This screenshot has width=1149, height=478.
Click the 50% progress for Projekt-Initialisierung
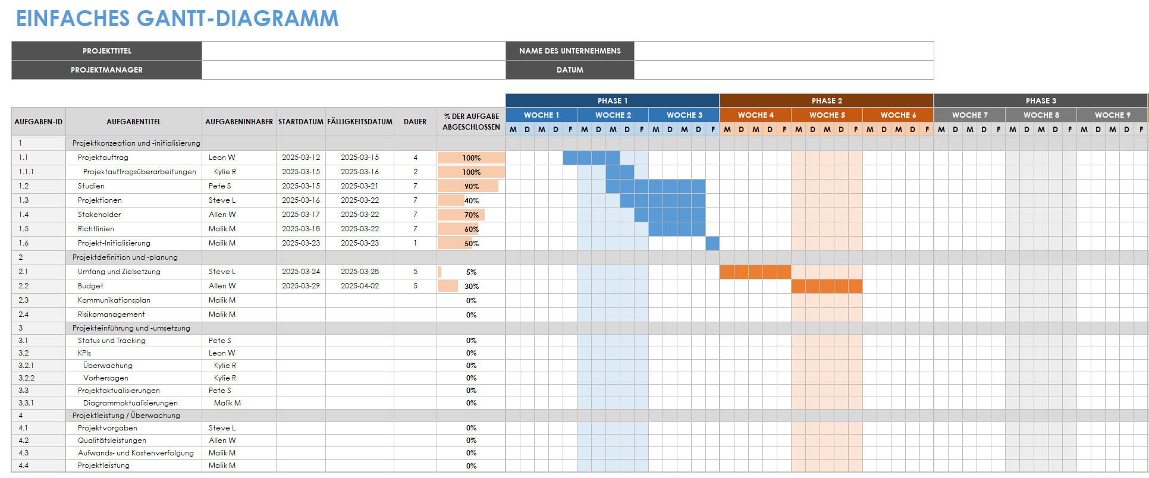[x=454, y=243]
